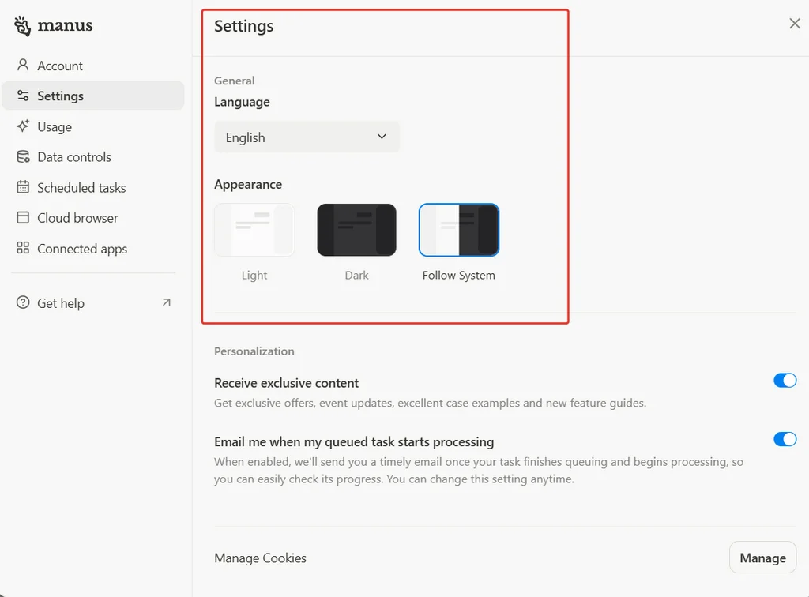Image resolution: width=809 pixels, height=597 pixels.
Task: Click the Data controls database icon
Action: (23, 157)
